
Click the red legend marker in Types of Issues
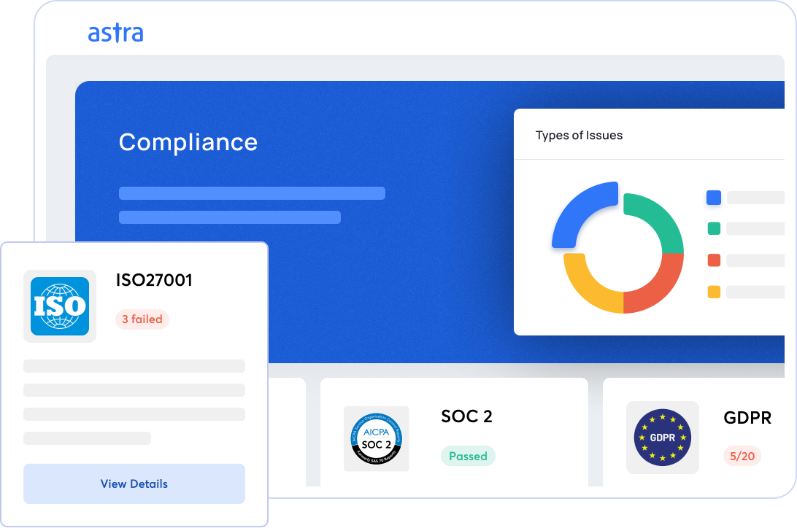pyautogui.click(x=713, y=260)
